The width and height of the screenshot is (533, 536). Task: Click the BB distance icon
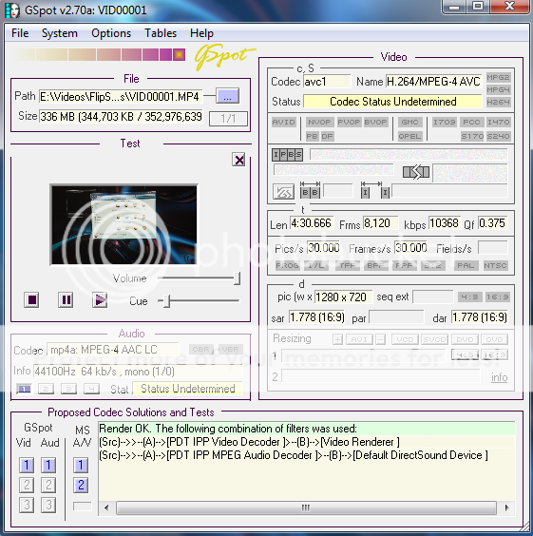(311, 190)
